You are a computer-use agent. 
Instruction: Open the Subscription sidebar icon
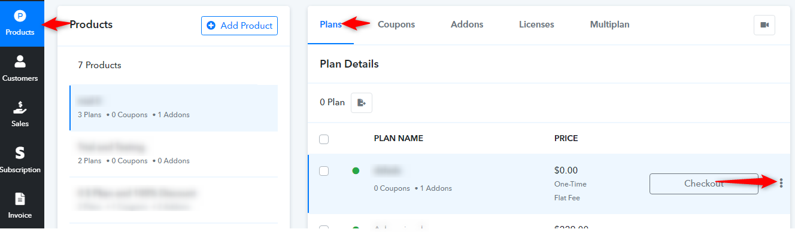(20, 160)
